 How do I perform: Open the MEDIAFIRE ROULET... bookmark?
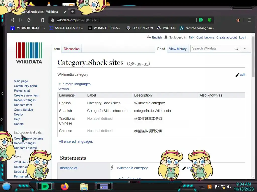(28, 28)
